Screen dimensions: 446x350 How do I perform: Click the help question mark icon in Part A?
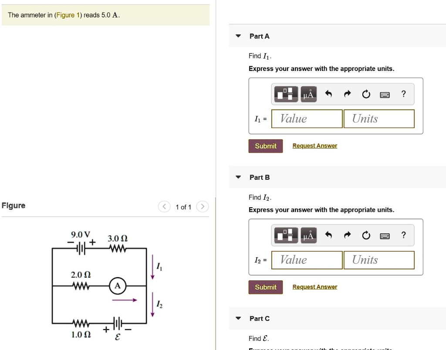(x=403, y=94)
